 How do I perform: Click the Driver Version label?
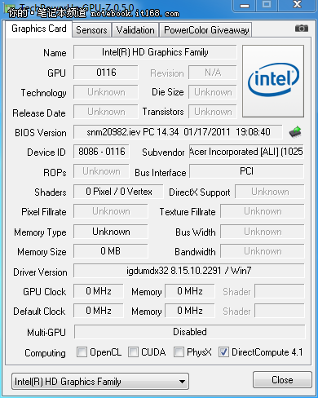coord(40,272)
